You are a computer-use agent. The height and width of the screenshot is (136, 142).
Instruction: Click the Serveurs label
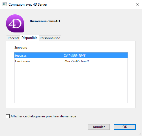point(21,48)
